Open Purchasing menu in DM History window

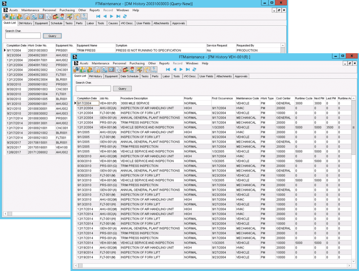67,10
